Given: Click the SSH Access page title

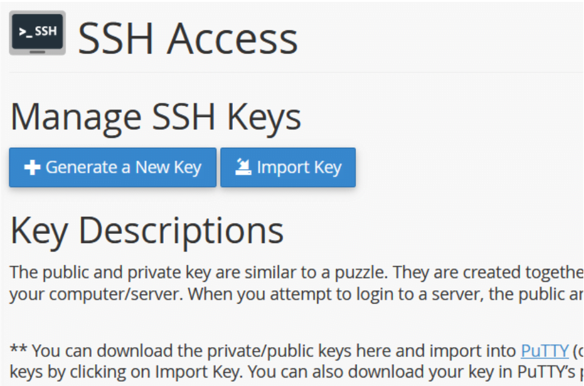Looking at the screenshot, I should pos(188,38).
